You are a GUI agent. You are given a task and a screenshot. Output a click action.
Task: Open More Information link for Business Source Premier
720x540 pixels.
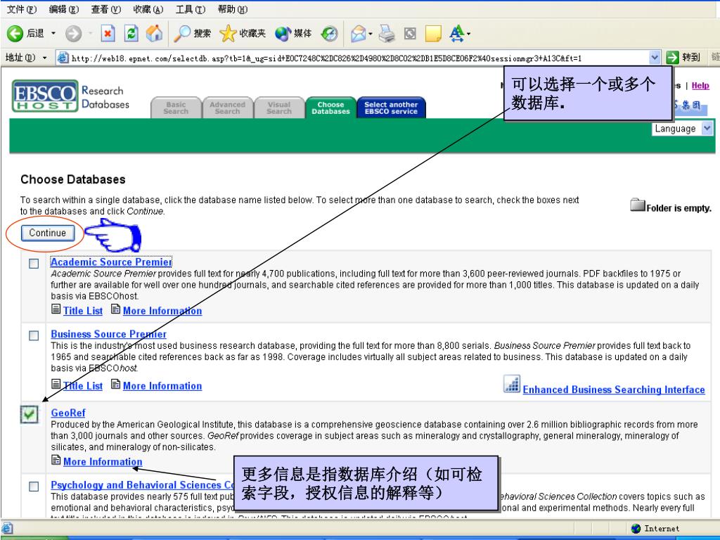(162, 386)
